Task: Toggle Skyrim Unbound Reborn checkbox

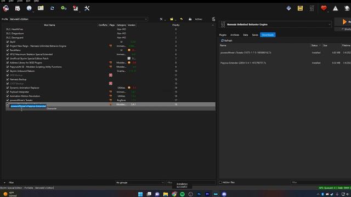Action: tap(8, 71)
